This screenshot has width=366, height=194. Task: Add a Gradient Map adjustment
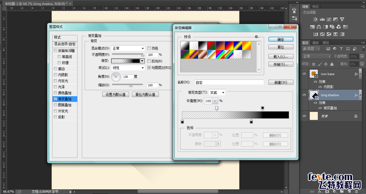click(342, 34)
